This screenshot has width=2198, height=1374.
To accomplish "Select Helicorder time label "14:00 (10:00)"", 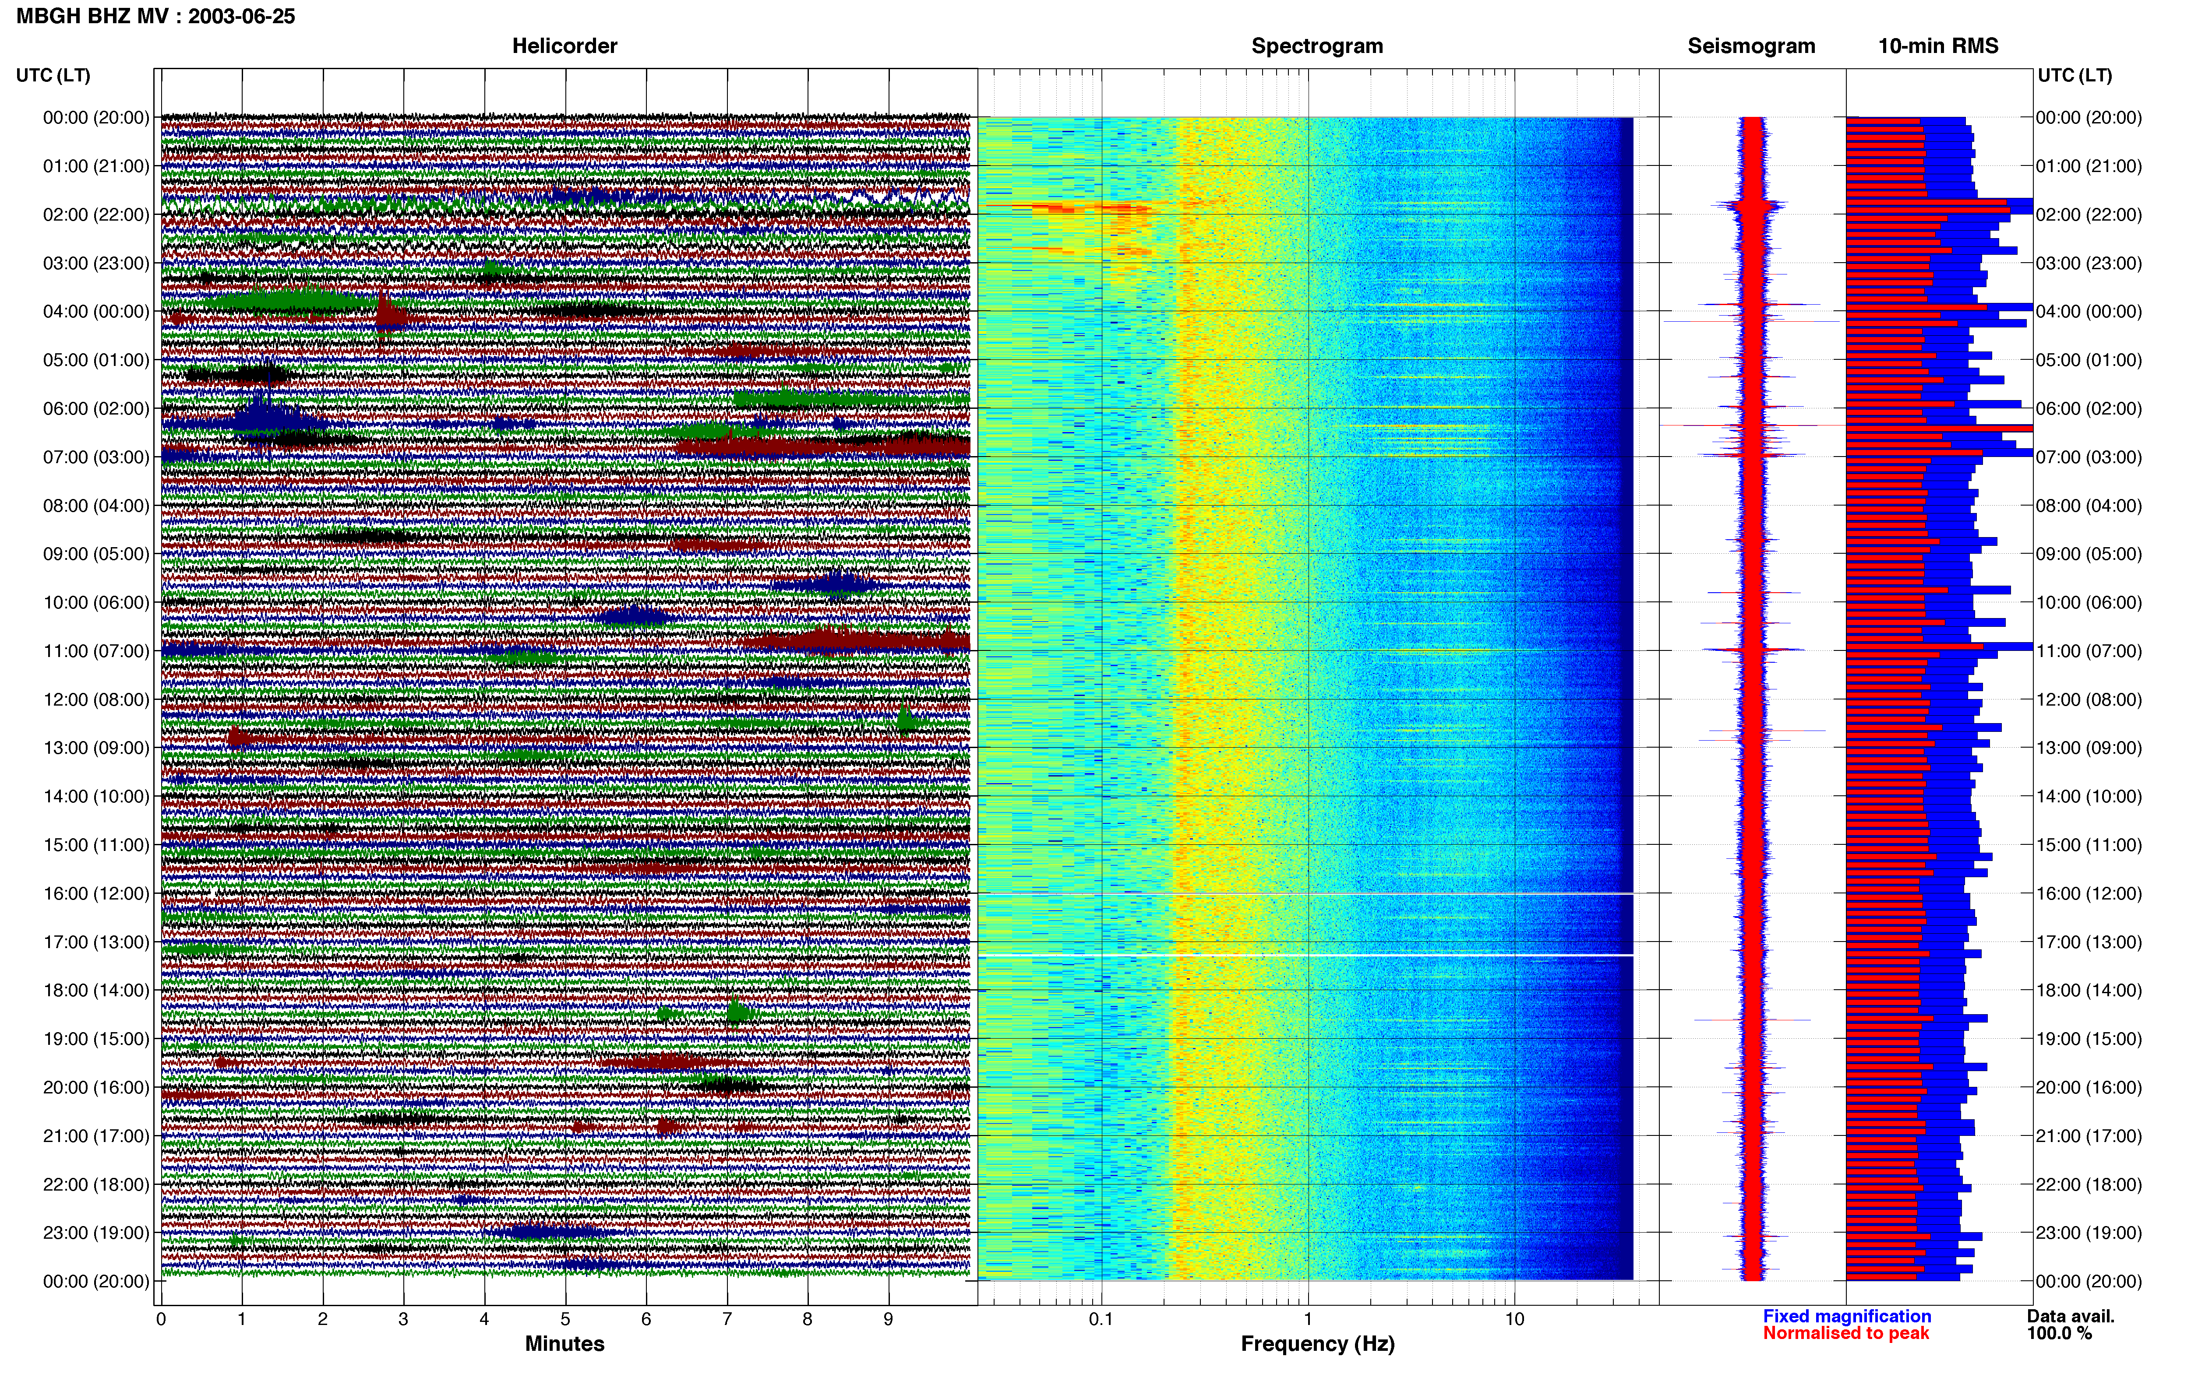I will 96,796.
